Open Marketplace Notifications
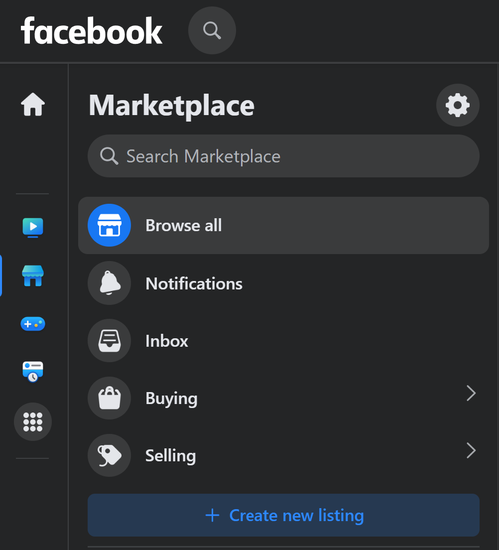The image size is (499, 550). (x=283, y=283)
